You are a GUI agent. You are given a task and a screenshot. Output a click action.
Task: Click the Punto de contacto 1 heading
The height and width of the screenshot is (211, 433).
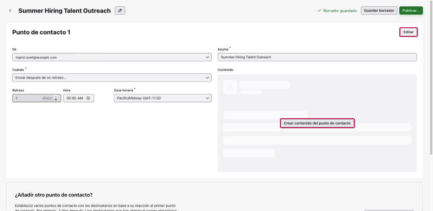[x=41, y=32]
